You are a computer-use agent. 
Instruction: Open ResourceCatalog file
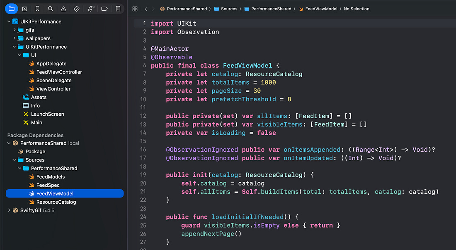tap(56, 202)
